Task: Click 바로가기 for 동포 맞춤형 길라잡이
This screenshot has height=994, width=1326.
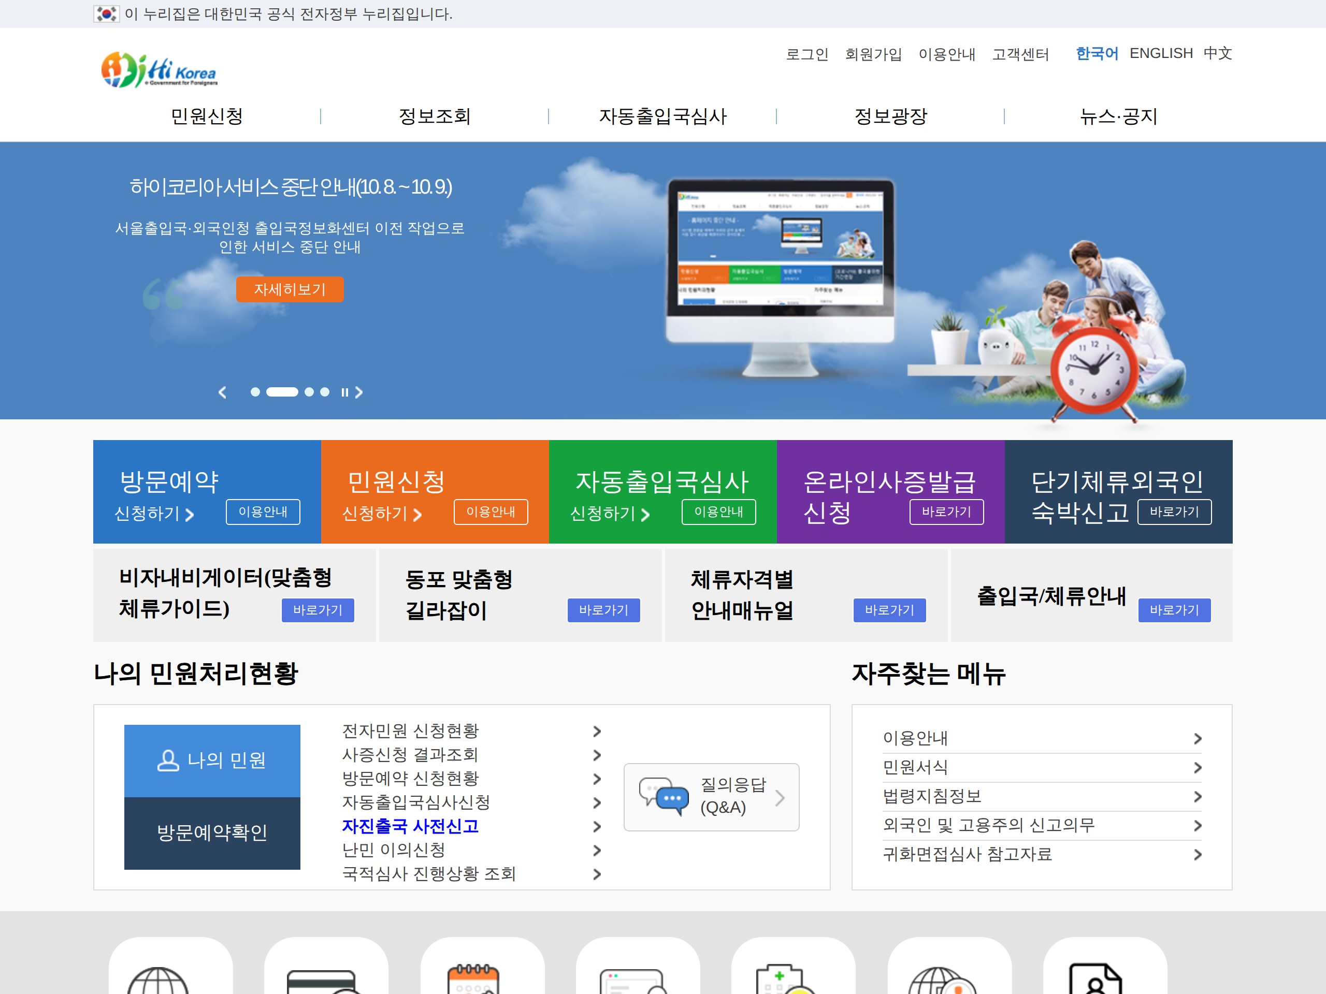Action: pyautogui.click(x=603, y=610)
